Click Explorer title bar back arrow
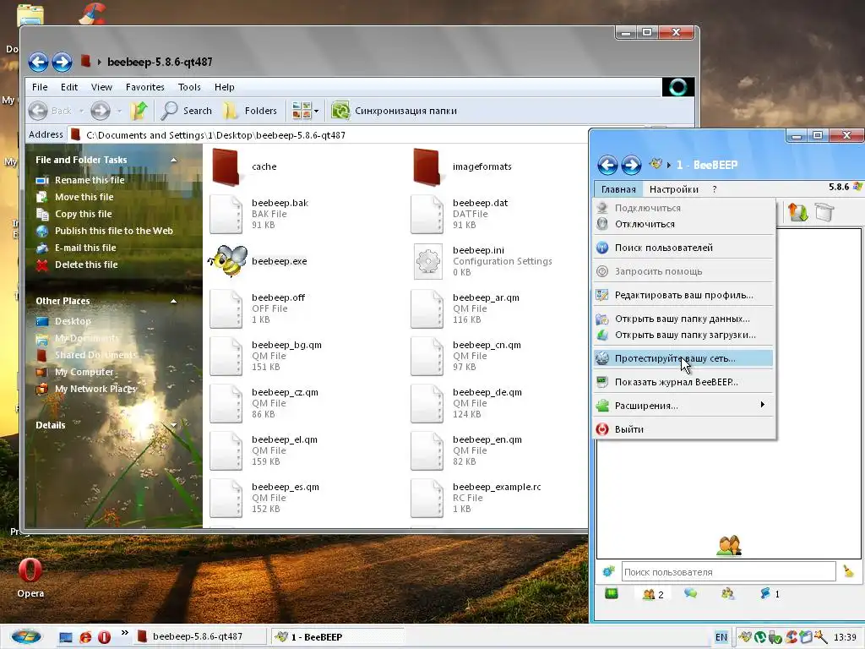The height and width of the screenshot is (649, 865). point(38,61)
